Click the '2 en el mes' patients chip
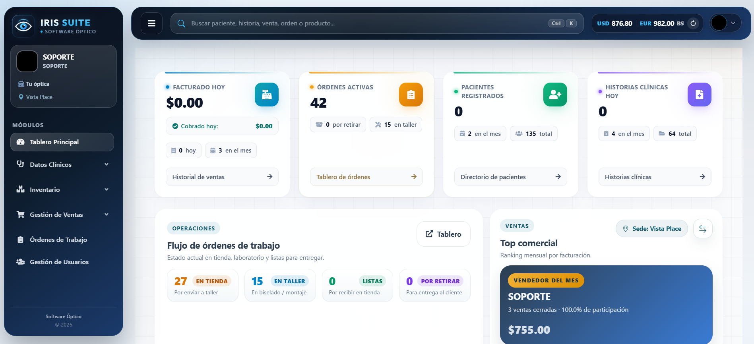 [480, 134]
